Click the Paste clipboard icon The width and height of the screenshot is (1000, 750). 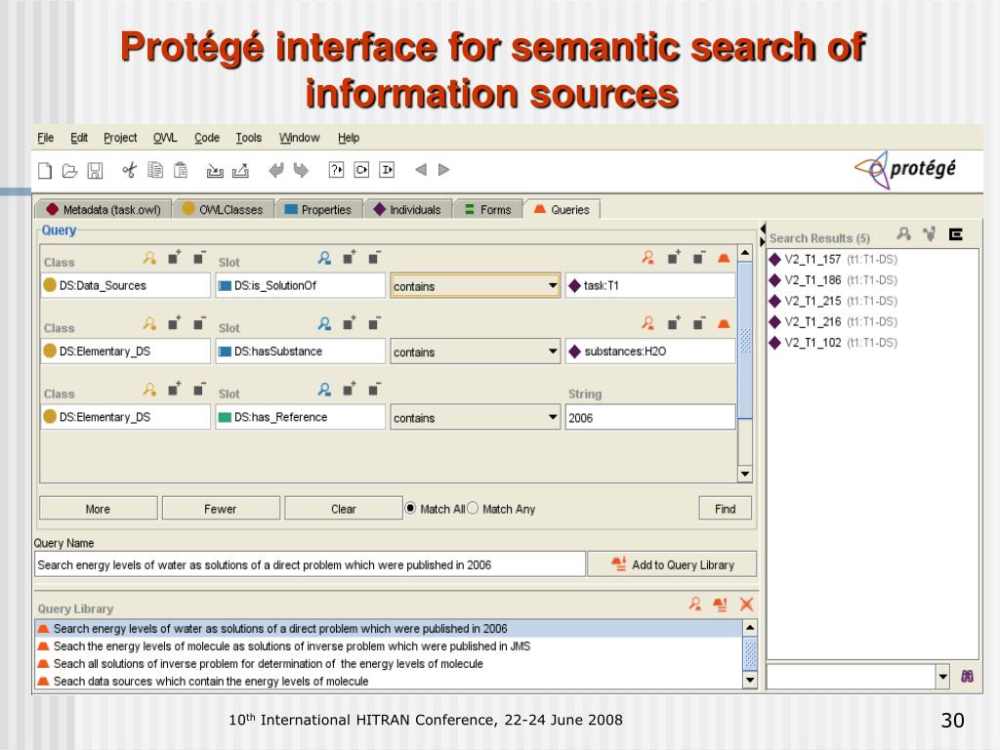pos(181,170)
